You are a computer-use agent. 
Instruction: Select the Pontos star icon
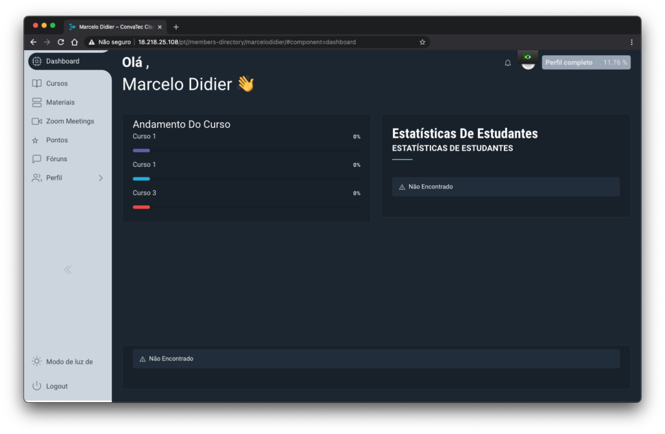[x=37, y=140]
